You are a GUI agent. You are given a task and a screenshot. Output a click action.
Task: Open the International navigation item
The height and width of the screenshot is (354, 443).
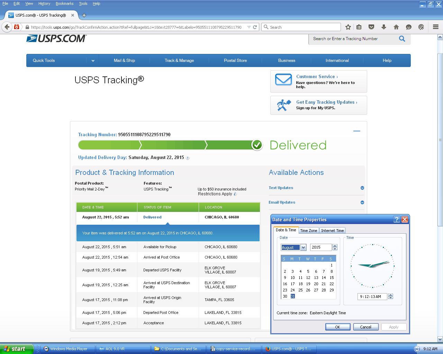pos(337,60)
